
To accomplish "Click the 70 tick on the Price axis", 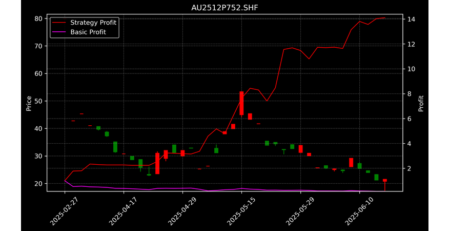I will click(x=39, y=46).
